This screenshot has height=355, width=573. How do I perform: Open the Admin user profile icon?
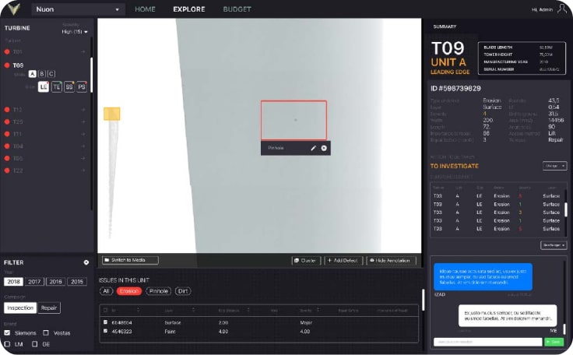coord(562,9)
